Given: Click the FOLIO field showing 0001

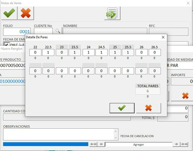Looking at the screenshot, I should [17, 32].
